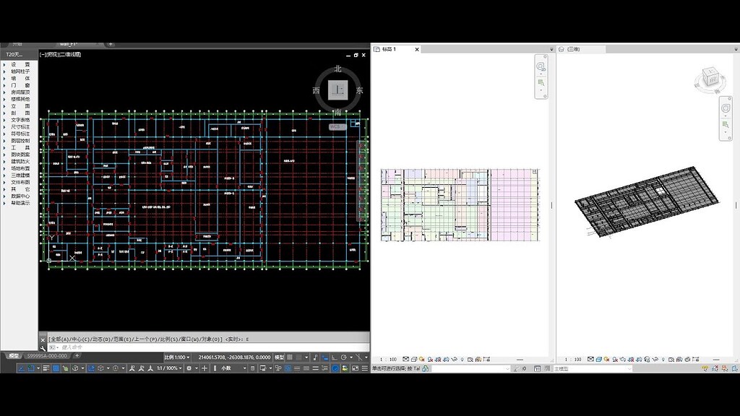Open the 主模型 design option dropdown
740x416 pixels.
(x=593, y=369)
